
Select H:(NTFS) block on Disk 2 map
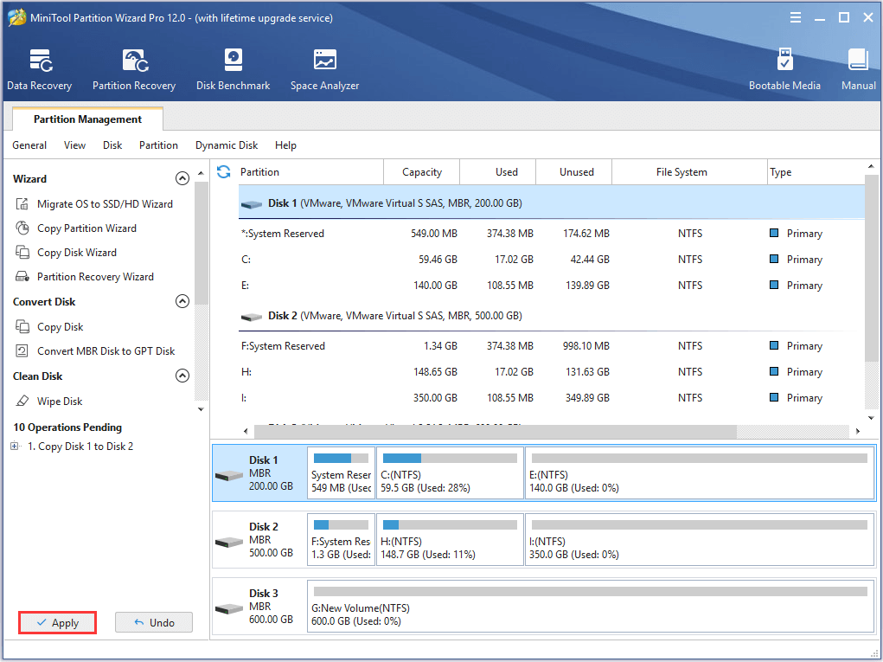point(450,540)
